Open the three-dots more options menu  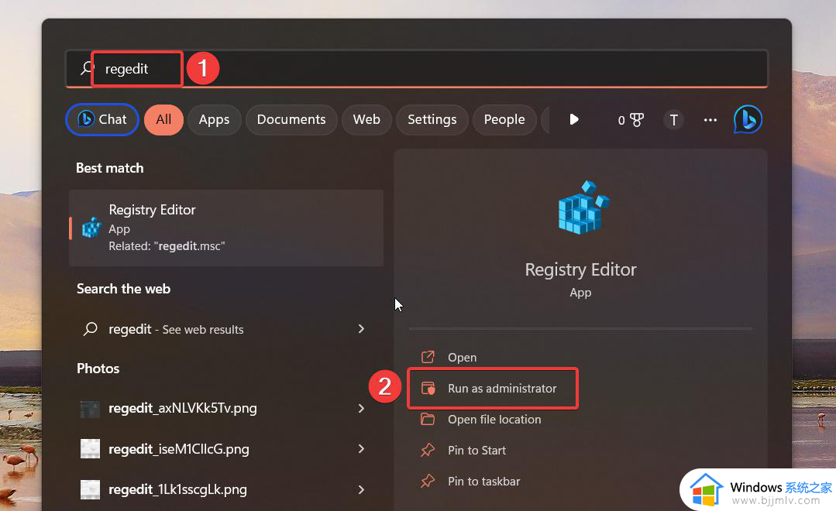pos(710,120)
